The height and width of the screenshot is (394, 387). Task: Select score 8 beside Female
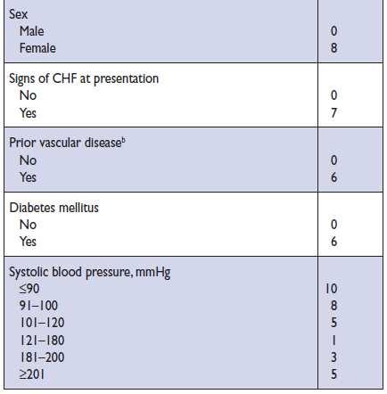[333, 48]
